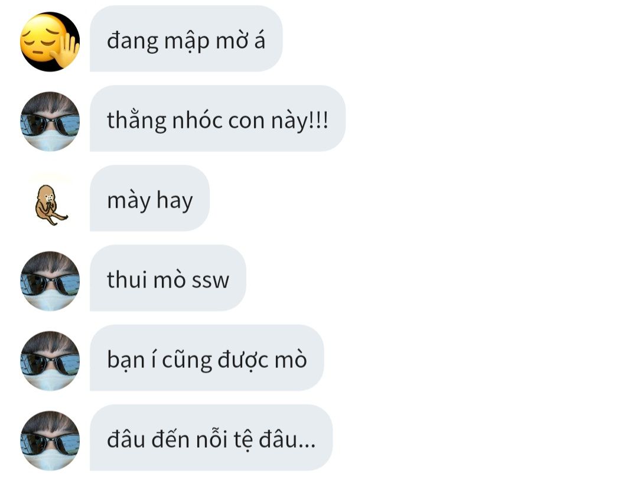Click the exclamation marks after 'này'

[x=318, y=121]
